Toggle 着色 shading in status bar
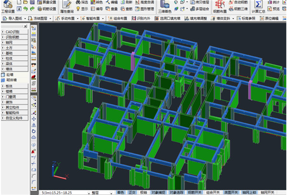287x195 pixels. click(x=121, y=193)
